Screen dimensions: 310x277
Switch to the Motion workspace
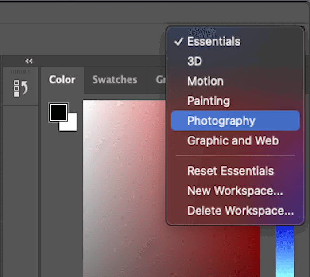(235, 81)
